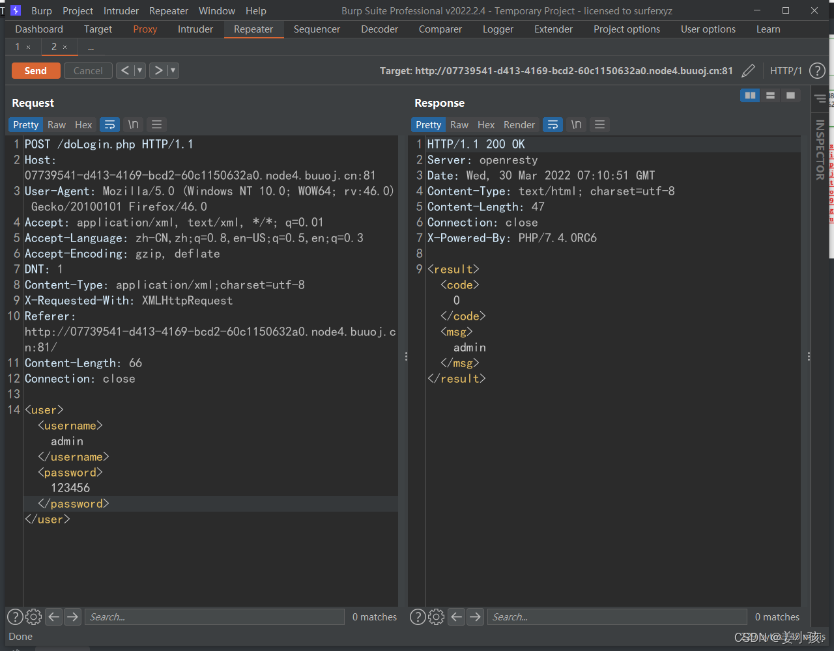The image size is (834, 651).
Task: Expand the Inspector side panel
Action: coord(820,150)
